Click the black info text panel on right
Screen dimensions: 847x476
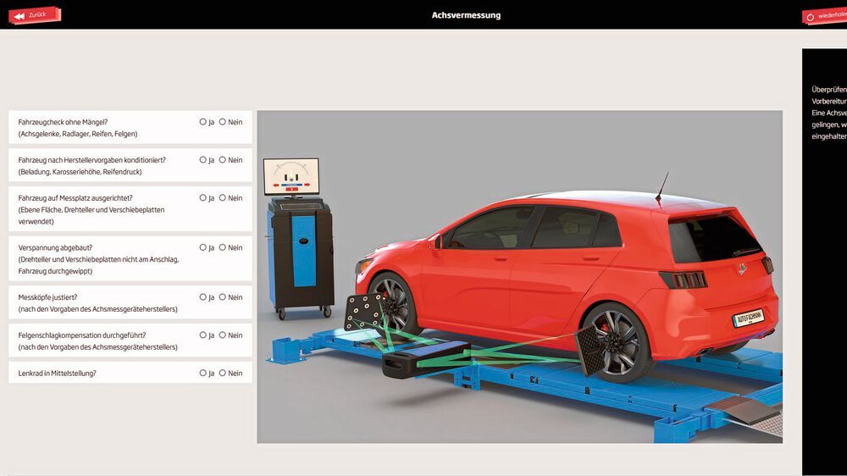pyautogui.click(x=824, y=254)
